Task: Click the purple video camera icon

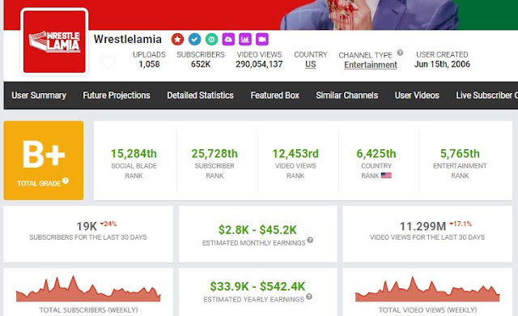Action: point(262,40)
